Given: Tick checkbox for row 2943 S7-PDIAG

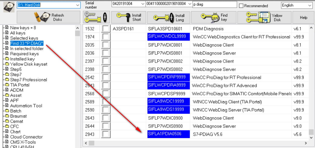Looking at the screenshot, I should click(x=106, y=134).
